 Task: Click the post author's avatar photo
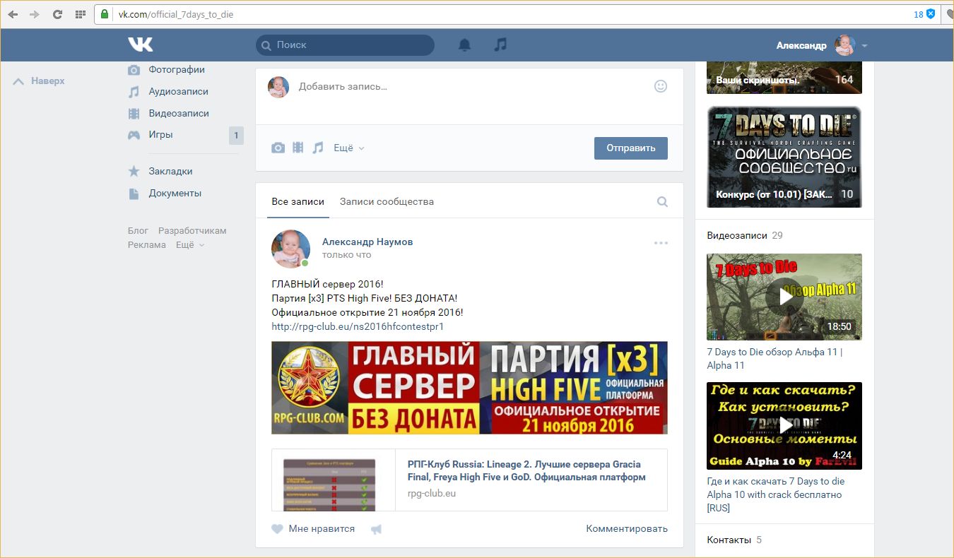click(290, 249)
